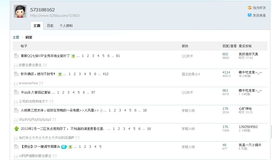Screen dimensions: 272x160
Task: Click the 精 digest badge on CF一键调节烟雾头
Action: pos(64,147)
